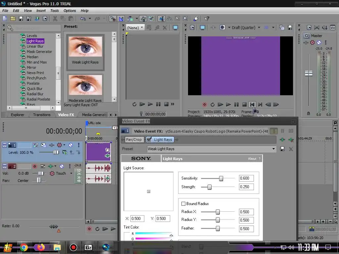Open Undo history dropdown arrow
Screen dimensions: 339x254
[90, 19]
